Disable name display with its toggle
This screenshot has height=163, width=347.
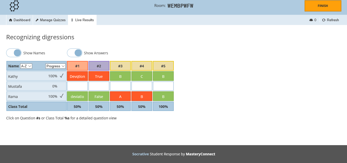[14, 53]
